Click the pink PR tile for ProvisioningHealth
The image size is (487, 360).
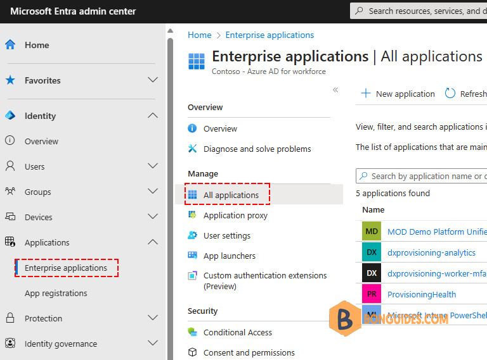(372, 294)
